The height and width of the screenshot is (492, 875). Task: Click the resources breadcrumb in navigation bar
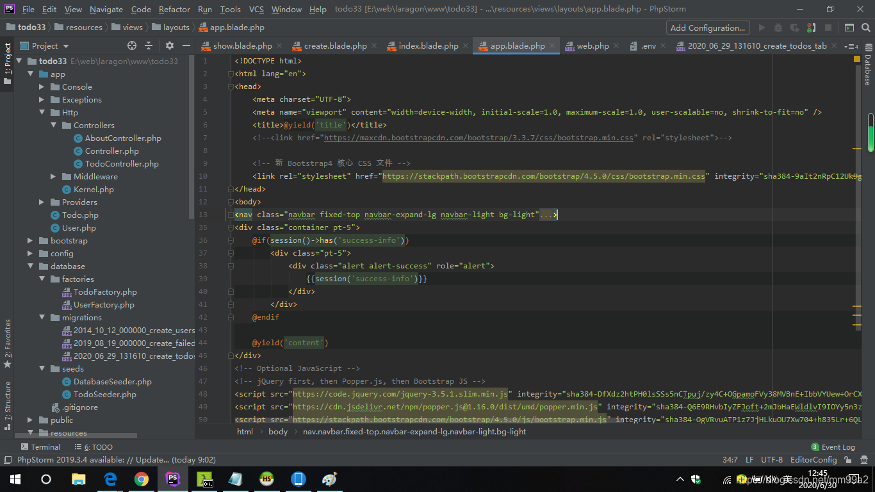pyautogui.click(x=78, y=28)
